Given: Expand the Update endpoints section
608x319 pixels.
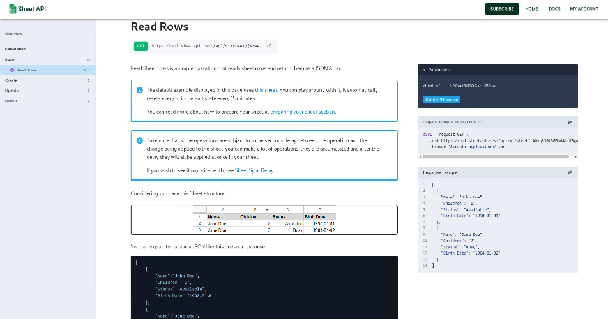Looking at the screenshot, I should click(x=48, y=91).
